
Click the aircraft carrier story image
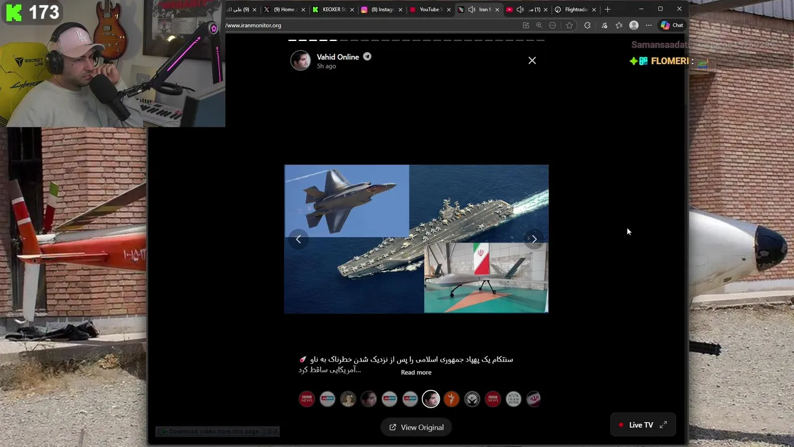[416, 239]
